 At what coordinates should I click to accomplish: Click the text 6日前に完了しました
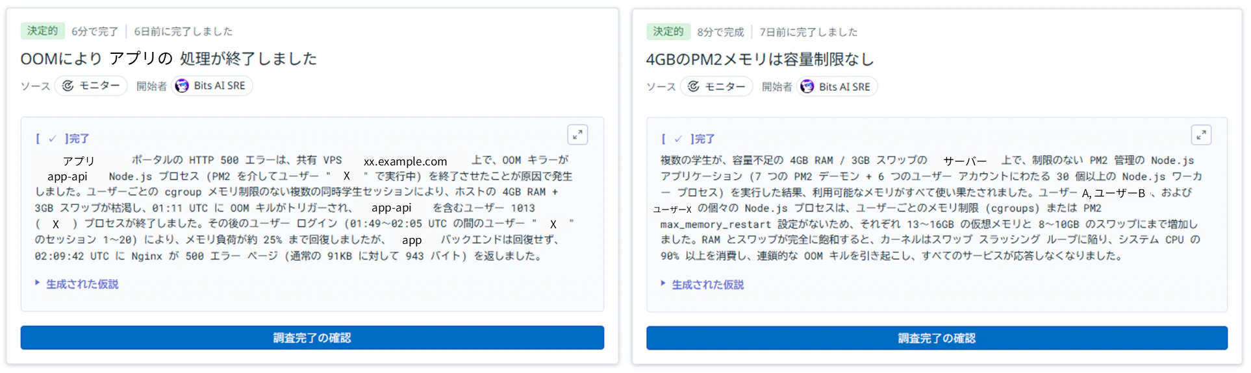click(183, 31)
